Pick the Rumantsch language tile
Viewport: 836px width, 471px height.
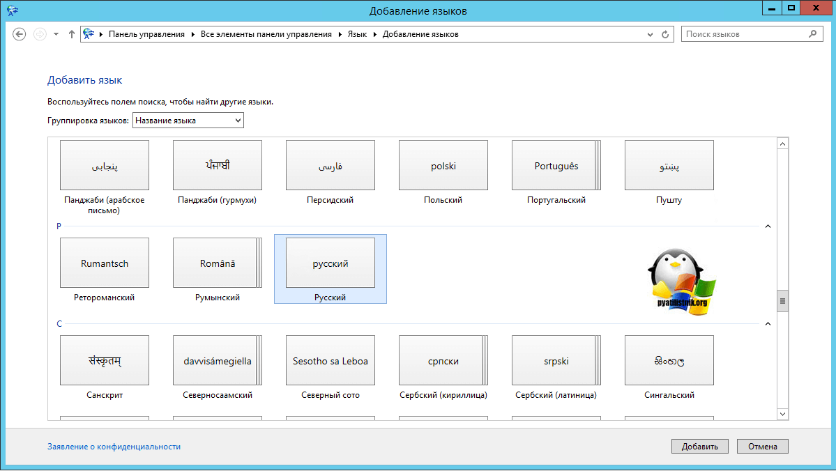click(x=105, y=263)
